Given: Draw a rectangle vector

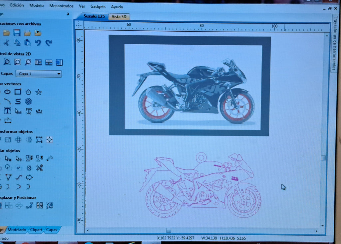Looking at the screenshot, I should (18, 92).
